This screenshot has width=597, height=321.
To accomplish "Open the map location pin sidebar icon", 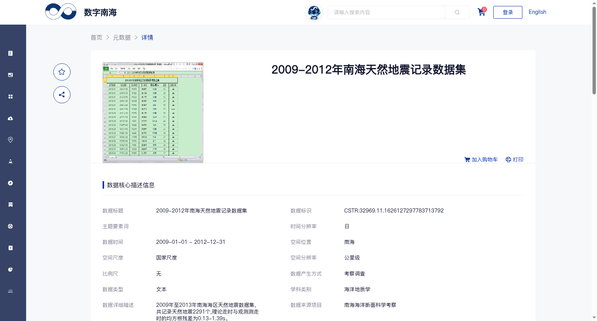I will pos(10,140).
